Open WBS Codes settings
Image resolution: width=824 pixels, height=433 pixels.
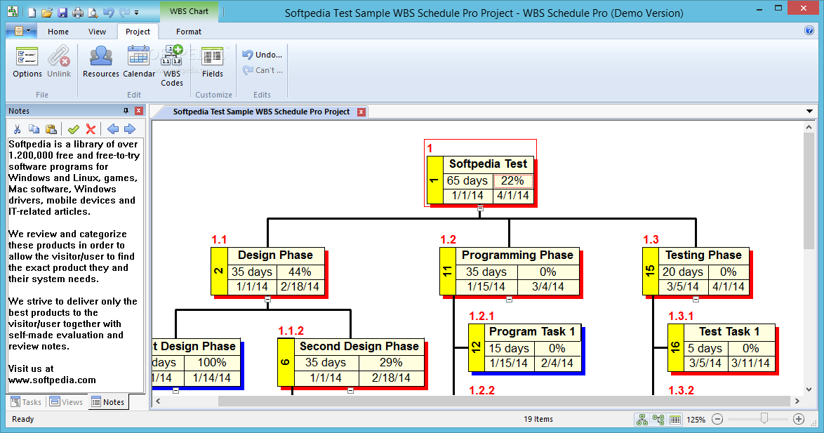[x=172, y=66]
